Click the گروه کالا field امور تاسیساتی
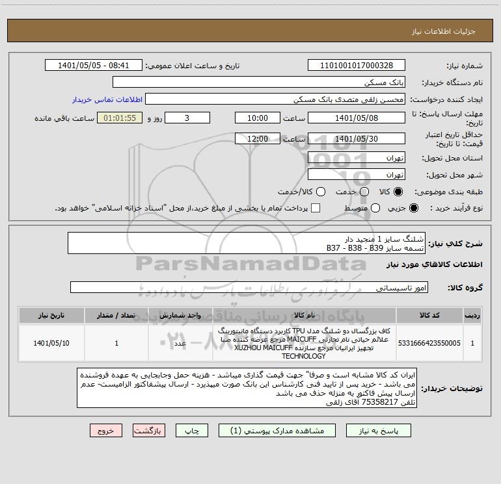 249,287
